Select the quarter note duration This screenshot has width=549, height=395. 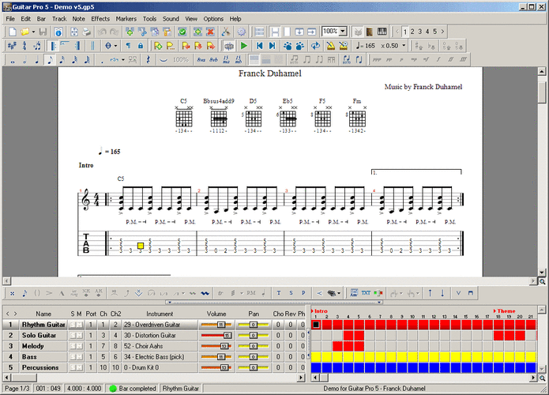37,60
